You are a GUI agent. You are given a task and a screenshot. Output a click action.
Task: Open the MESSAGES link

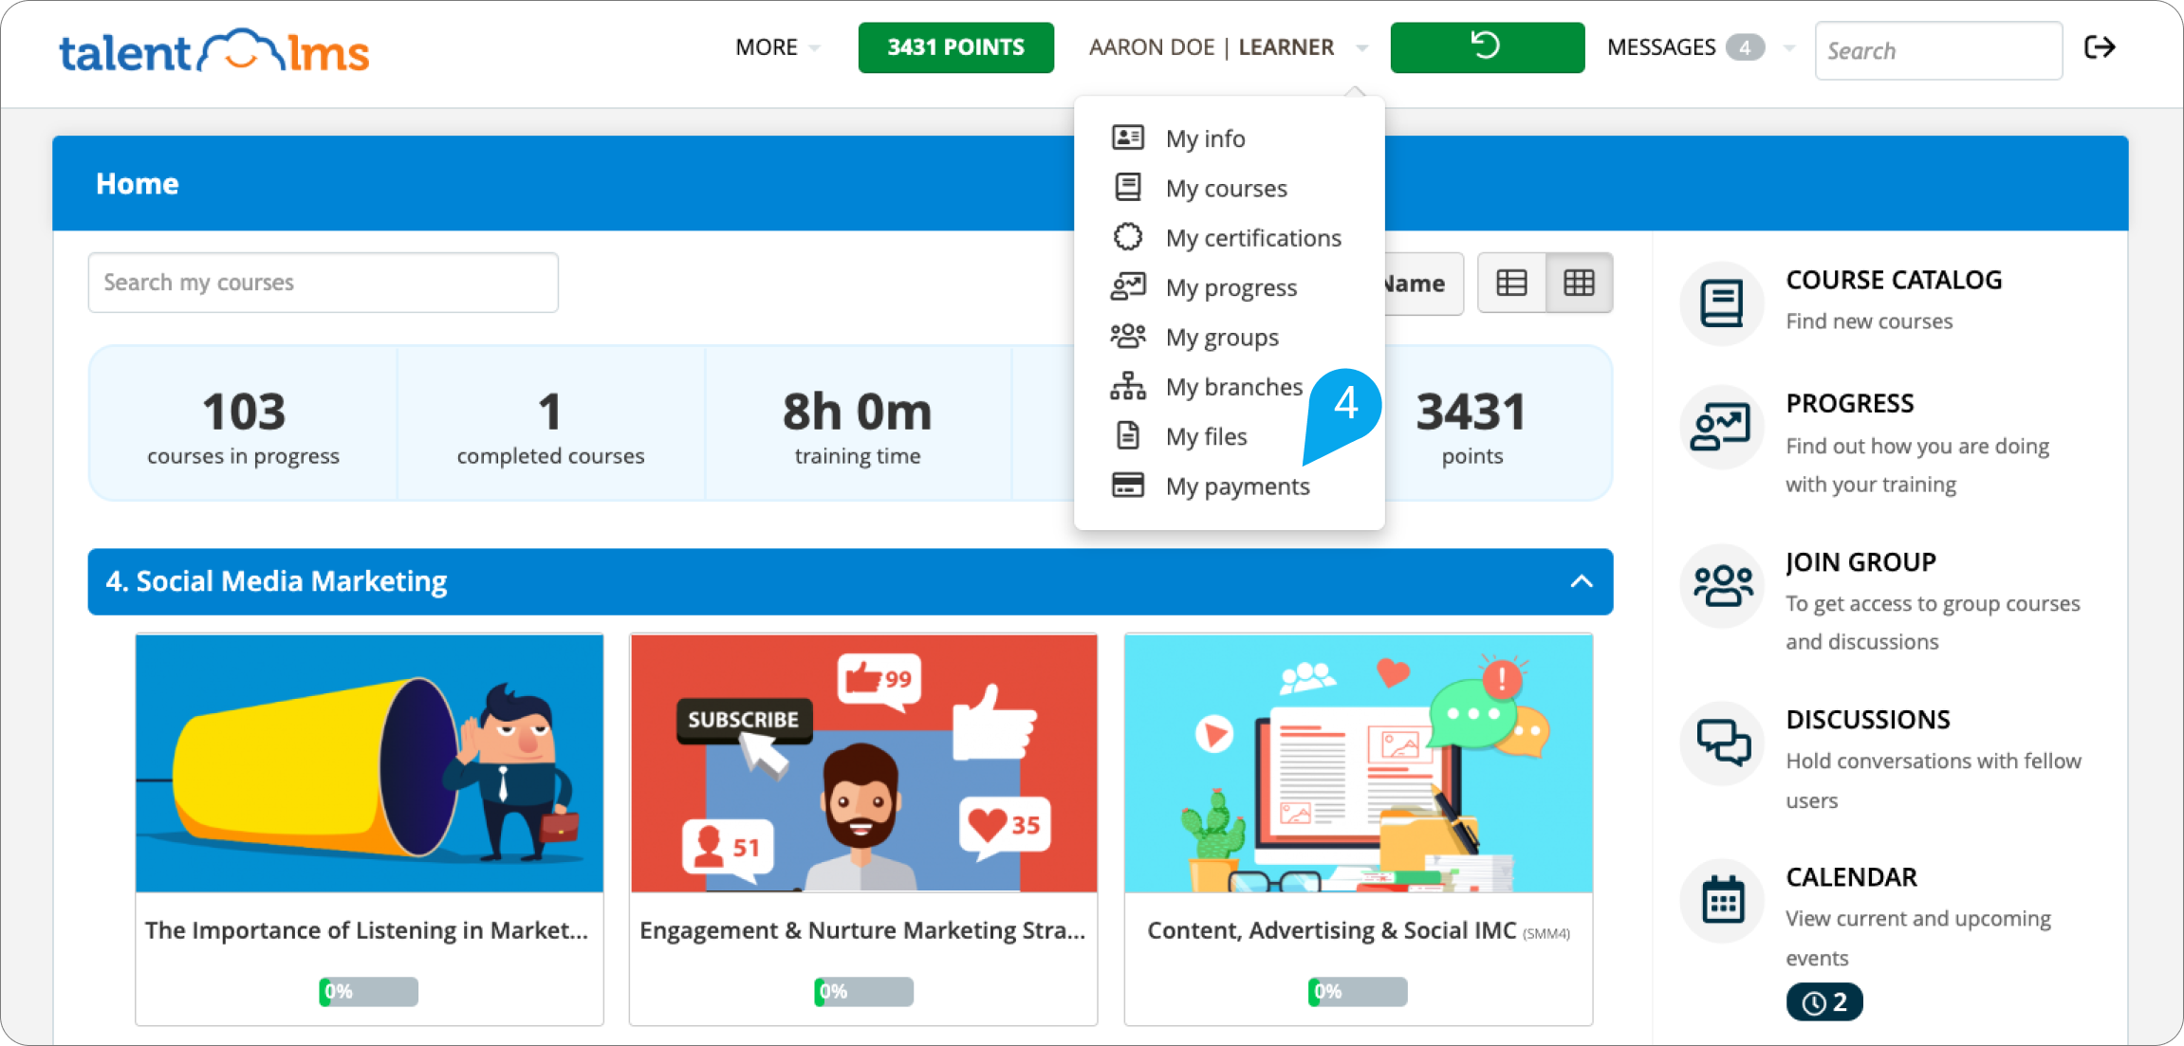click(1661, 47)
